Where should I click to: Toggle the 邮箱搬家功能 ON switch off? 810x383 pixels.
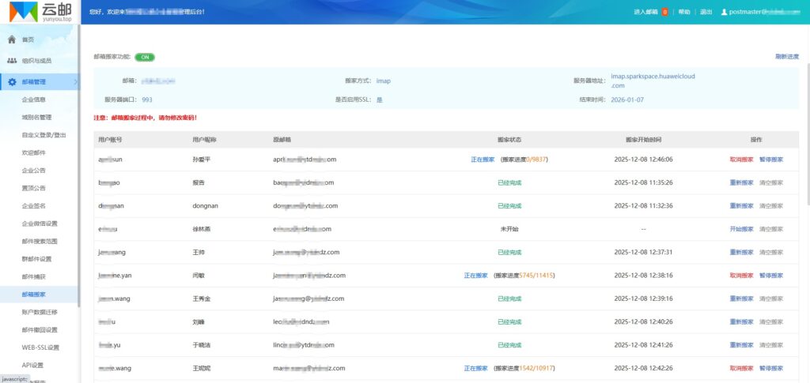(145, 57)
